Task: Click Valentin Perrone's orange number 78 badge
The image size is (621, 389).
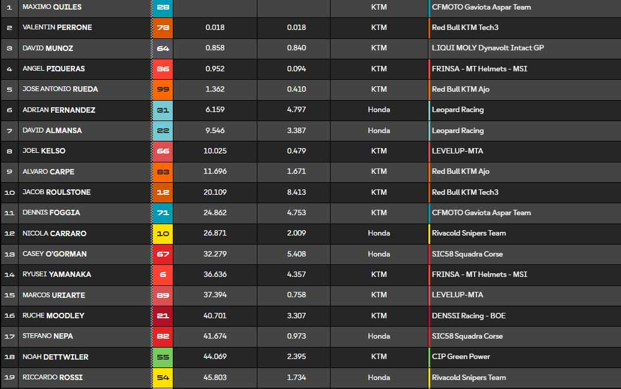Action: [162, 28]
